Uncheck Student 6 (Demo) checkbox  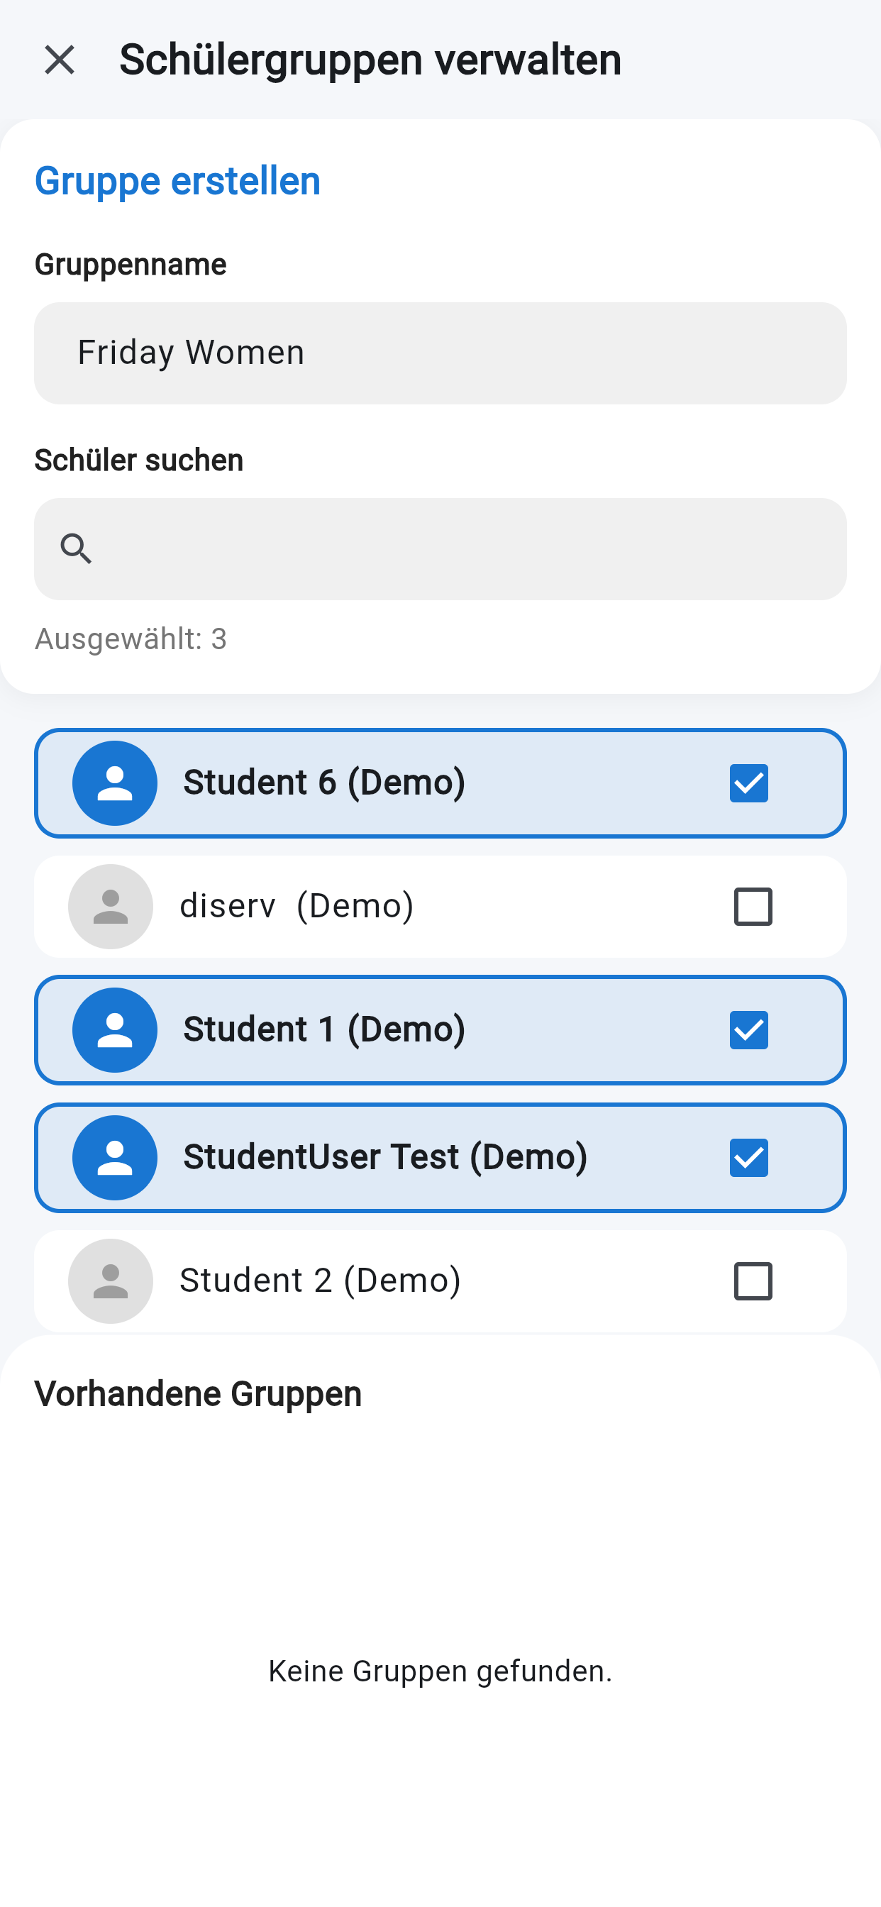coord(748,783)
